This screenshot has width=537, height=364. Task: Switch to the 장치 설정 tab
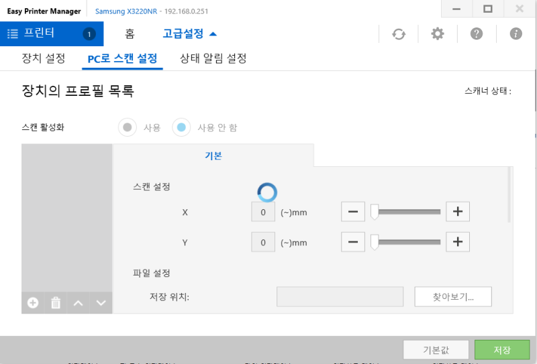(44, 58)
